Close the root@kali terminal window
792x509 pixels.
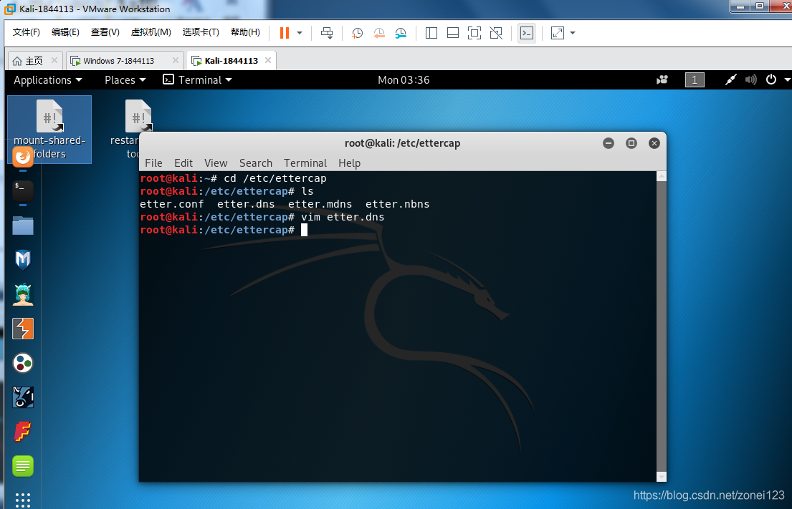pyautogui.click(x=654, y=143)
